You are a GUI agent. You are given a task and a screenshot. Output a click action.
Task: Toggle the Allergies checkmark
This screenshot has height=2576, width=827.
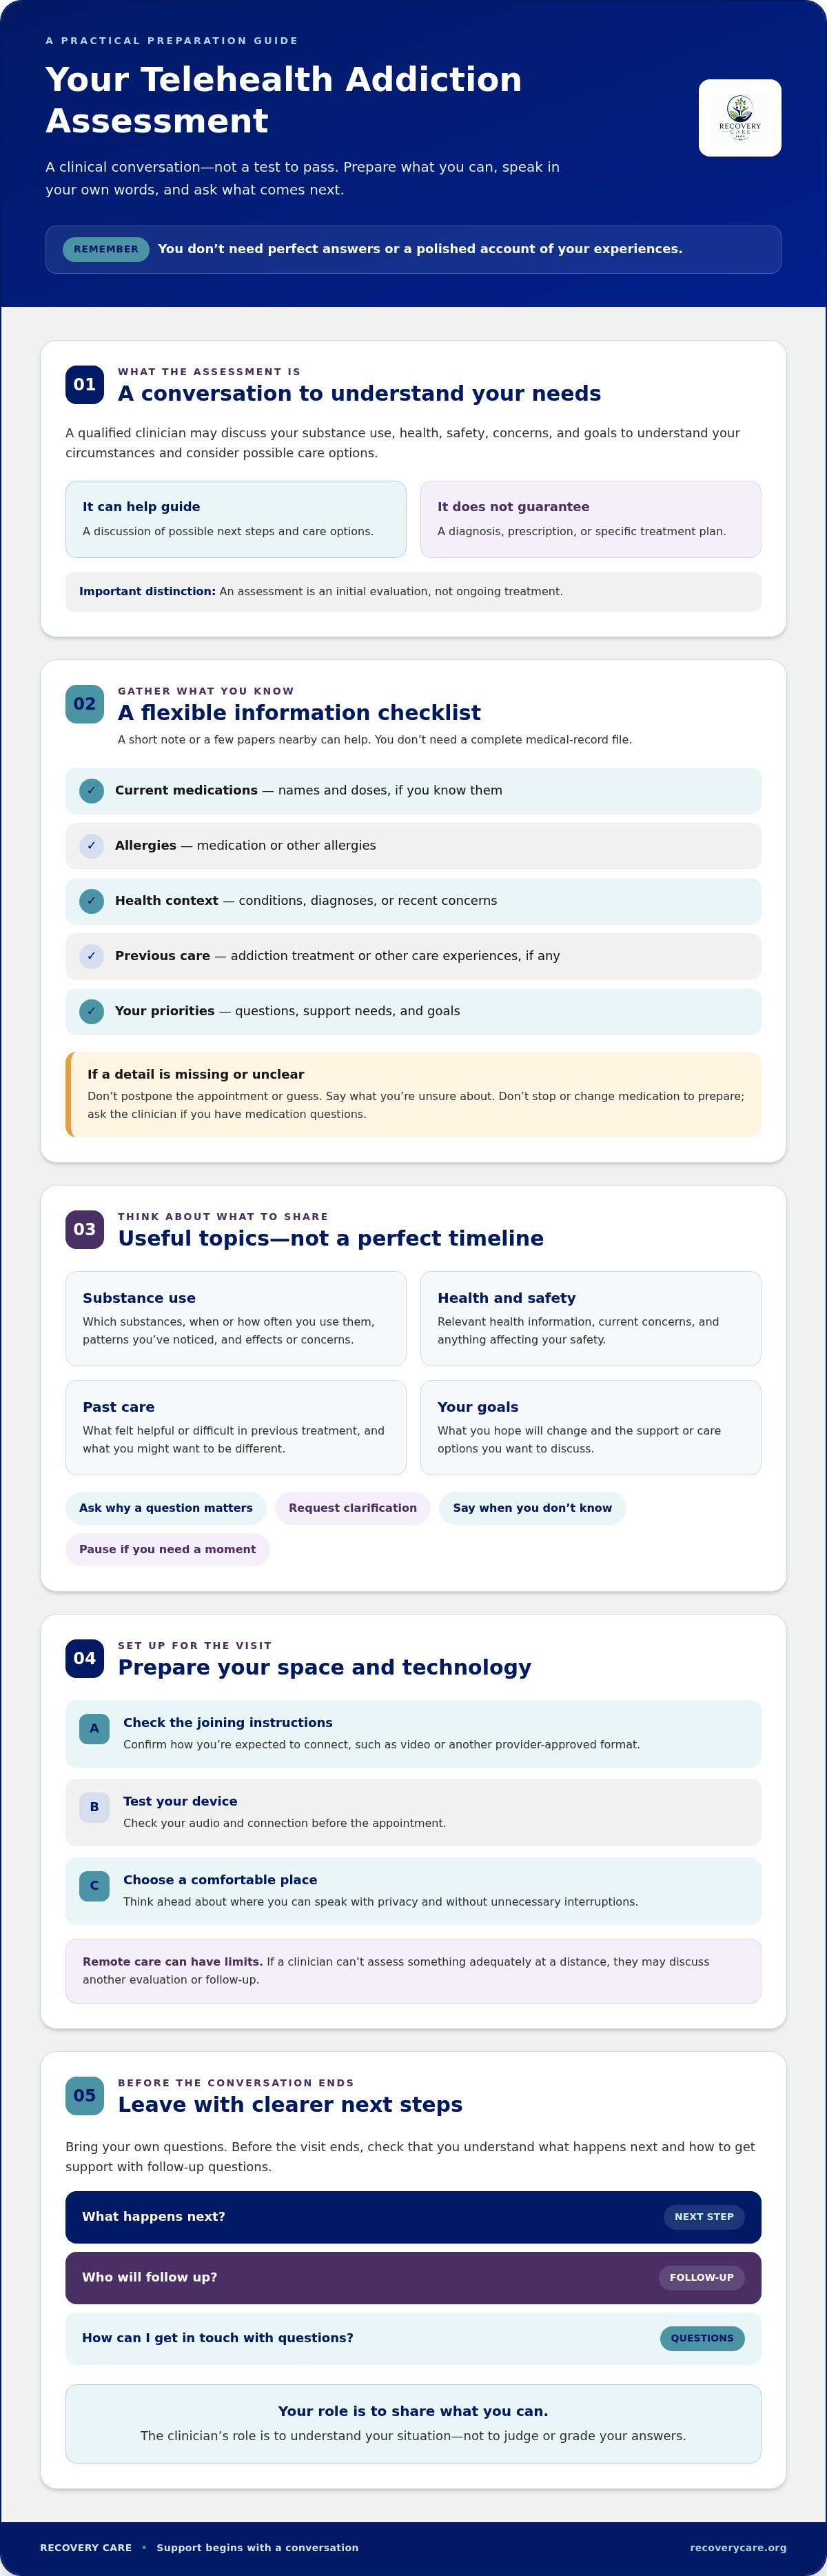92,846
